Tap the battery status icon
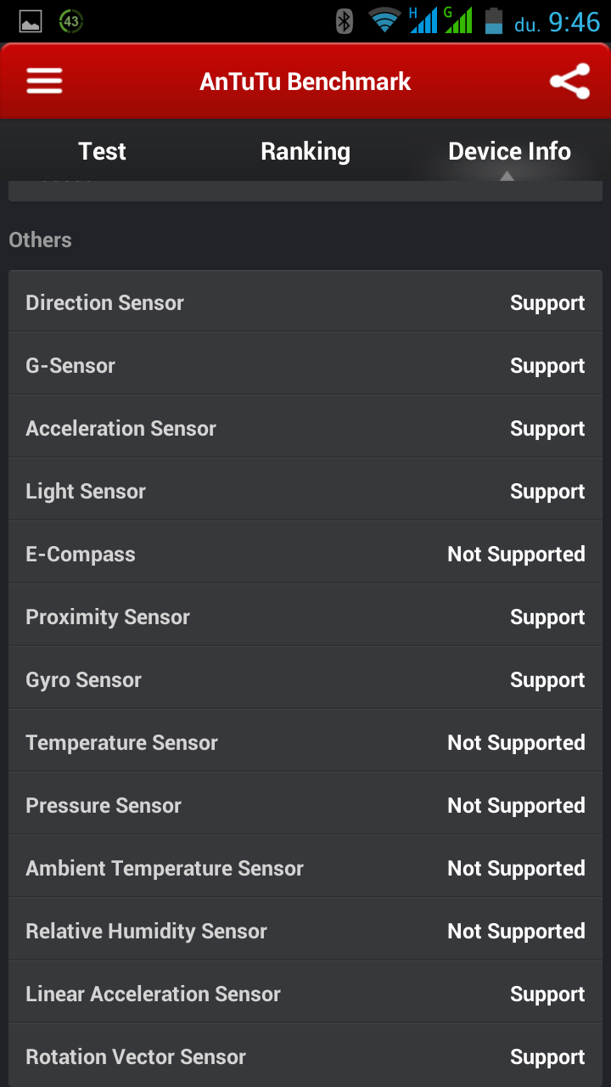The image size is (611, 1087). [493, 21]
